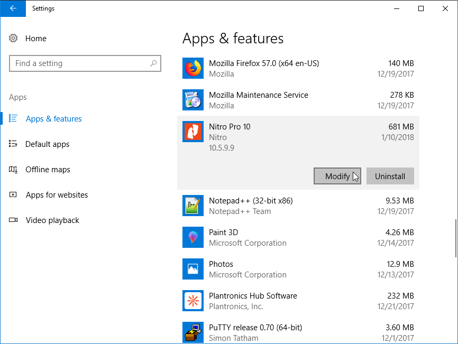This screenshot has height=344, width=458.
Task: Select Mozilla Firefox 57.0 entry name
Action: click(x=264, y=63)
